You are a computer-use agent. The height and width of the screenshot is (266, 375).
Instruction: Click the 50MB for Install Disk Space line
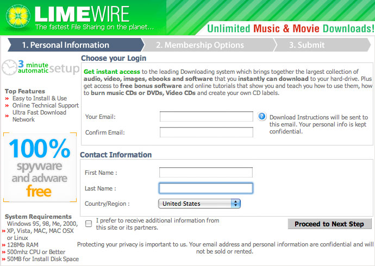click(43, 259)
